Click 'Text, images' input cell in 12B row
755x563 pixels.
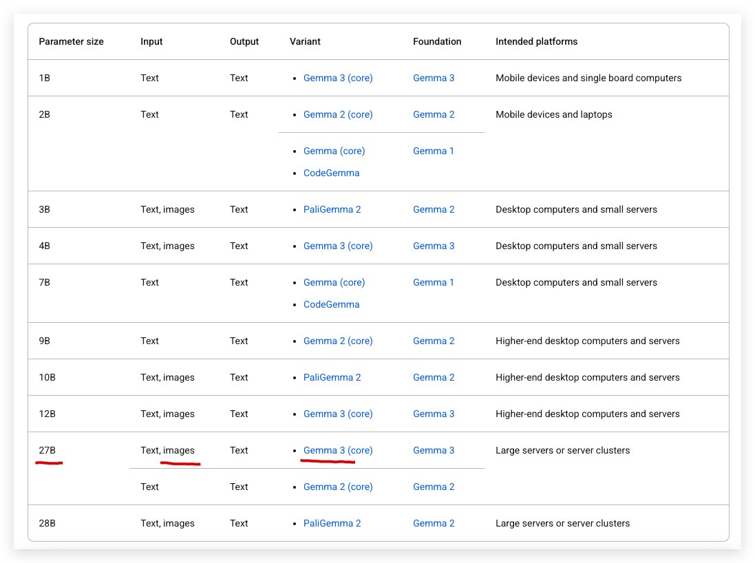(167, 414)
